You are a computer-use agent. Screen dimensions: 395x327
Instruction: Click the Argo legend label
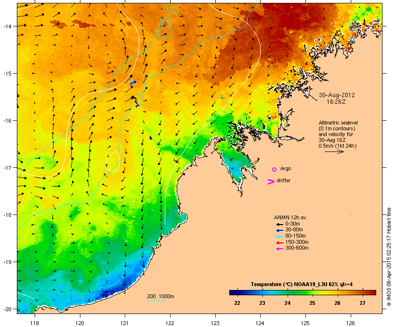point(286,168)
